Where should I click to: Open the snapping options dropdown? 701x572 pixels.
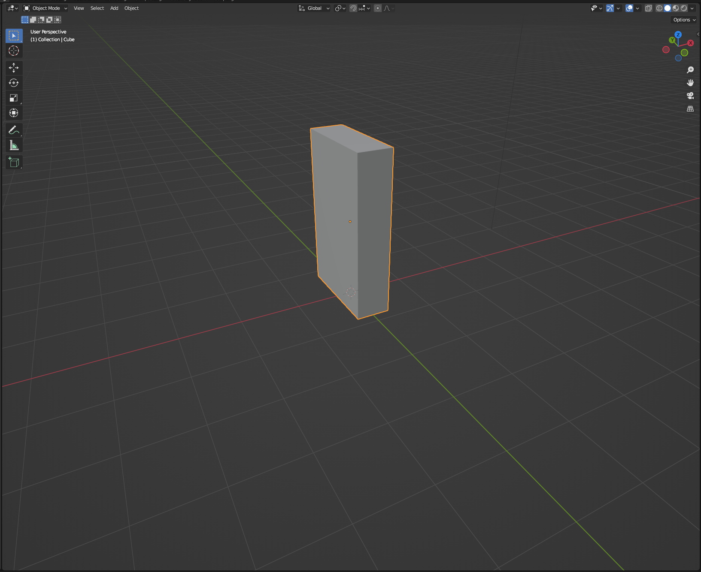click(x=364, y=8)
